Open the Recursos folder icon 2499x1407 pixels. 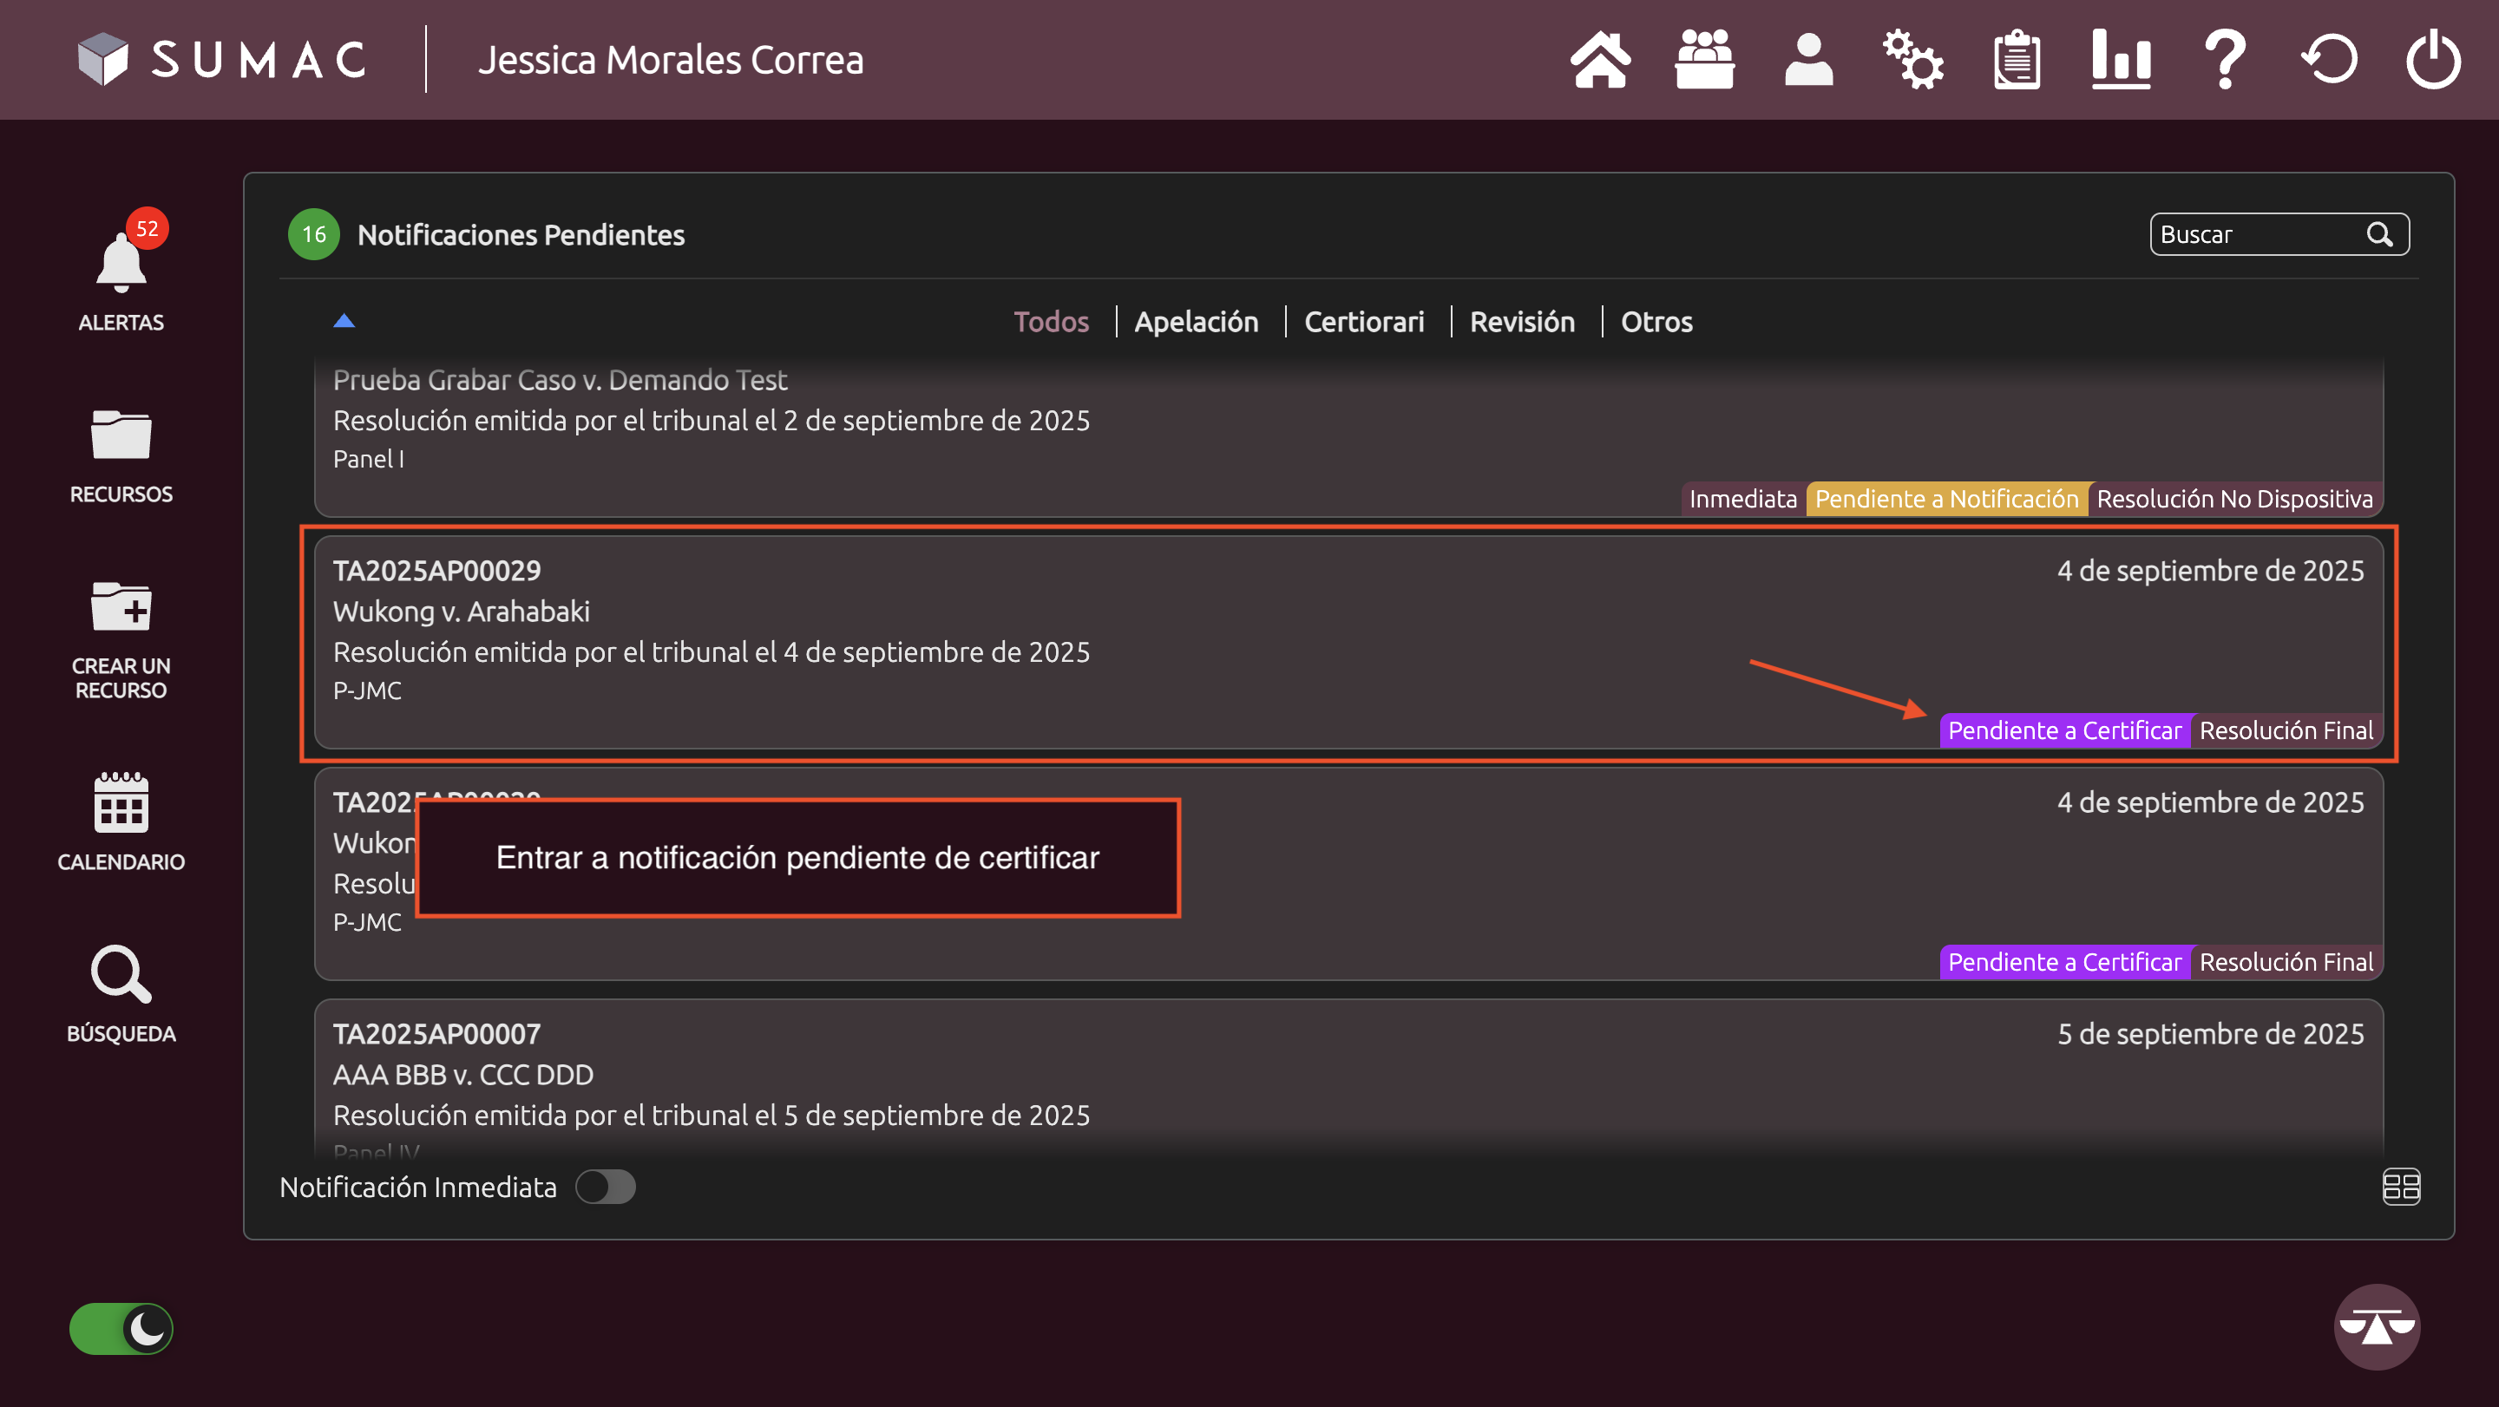121,434
